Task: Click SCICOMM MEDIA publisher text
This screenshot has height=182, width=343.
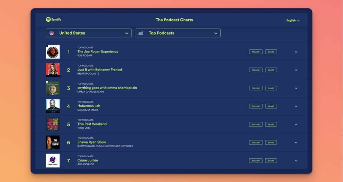Action: [x=88, y=110]
